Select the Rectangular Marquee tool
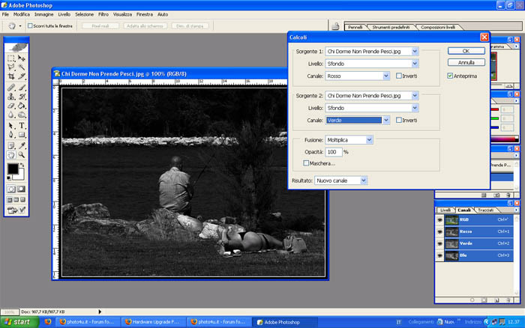 [11, 58]
